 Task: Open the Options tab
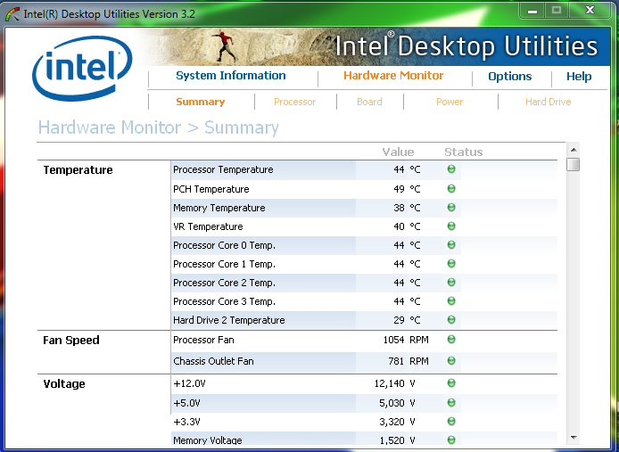[510, 77]
